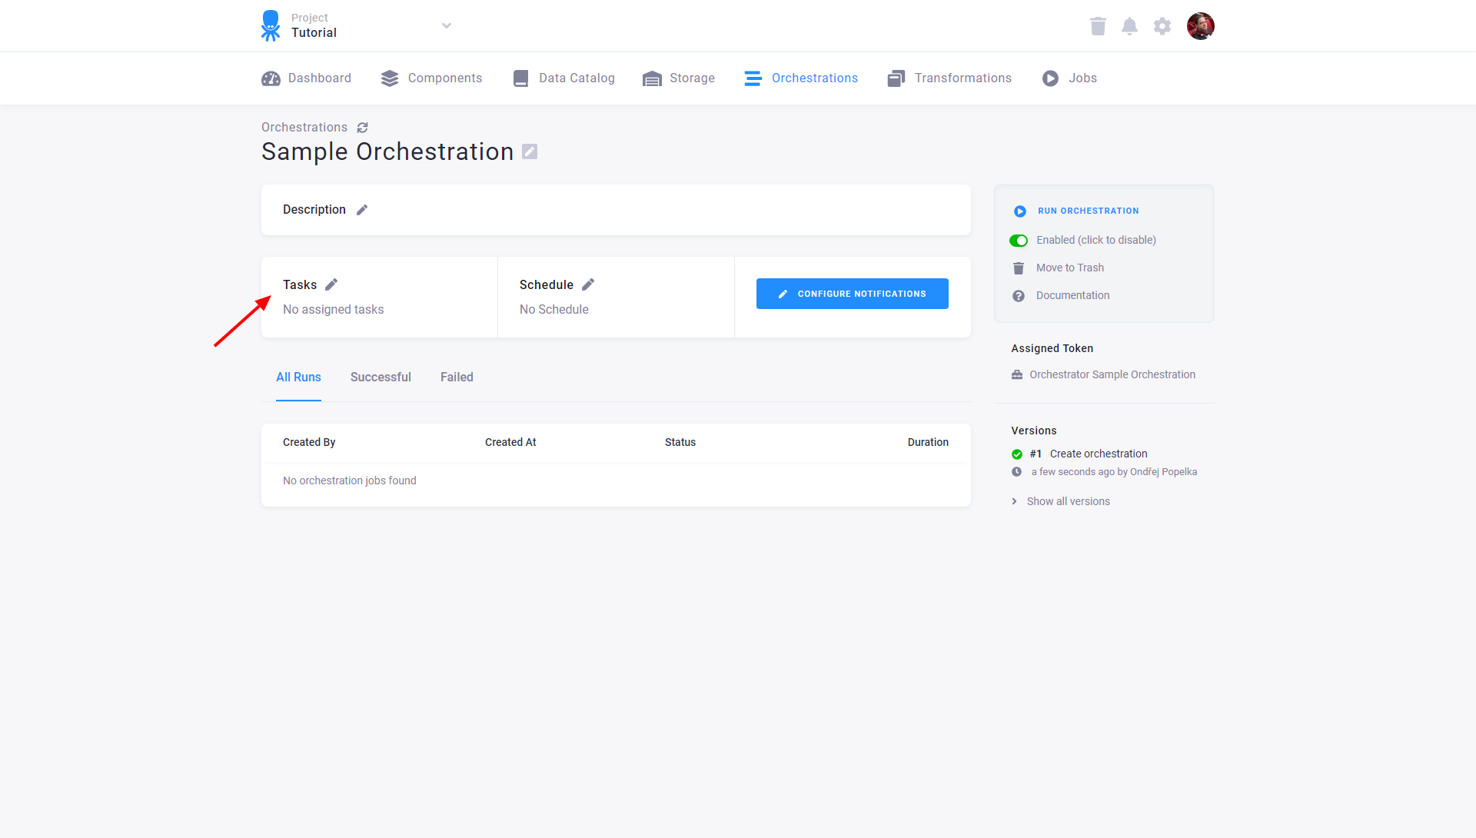Open the Project Tutorial dropdown
The width and height of the screenshot is (1476, 838).
(446, 25)
